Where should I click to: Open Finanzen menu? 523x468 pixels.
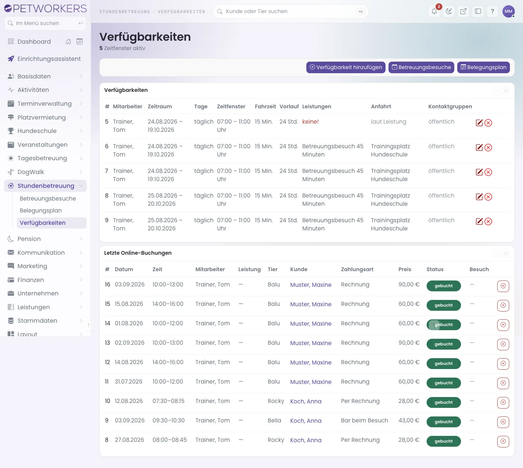tap(45, 280)
